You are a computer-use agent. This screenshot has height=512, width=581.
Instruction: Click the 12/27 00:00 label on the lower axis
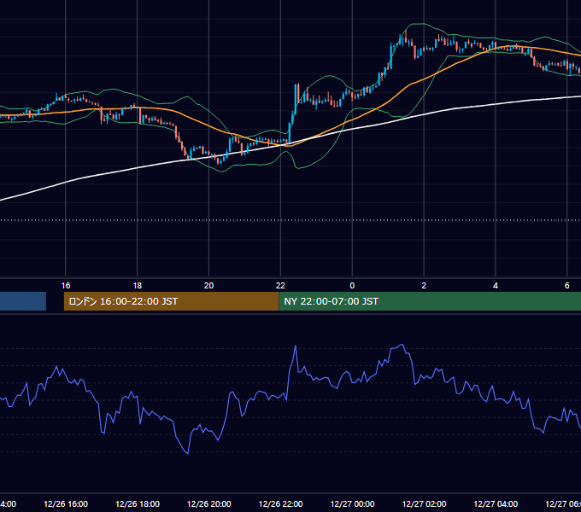pyautogui.click(x=352, y=503)
